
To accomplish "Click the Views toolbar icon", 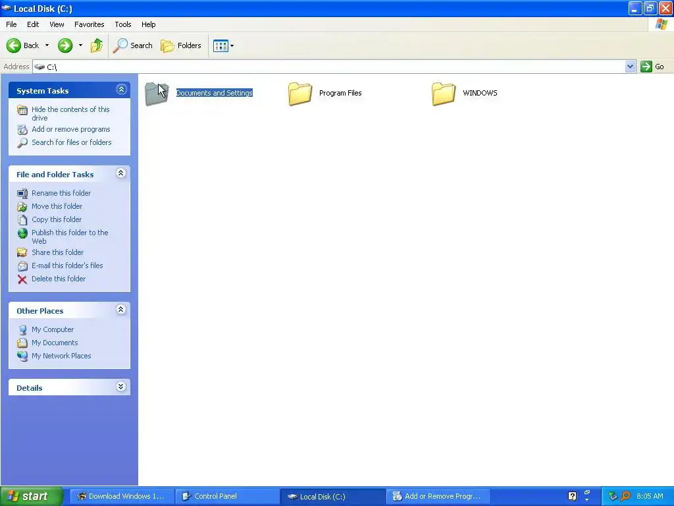I will tap(220, 45).
